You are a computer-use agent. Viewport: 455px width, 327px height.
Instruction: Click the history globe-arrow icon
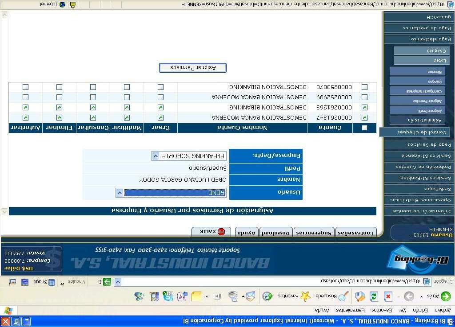(x=267, y=296)
